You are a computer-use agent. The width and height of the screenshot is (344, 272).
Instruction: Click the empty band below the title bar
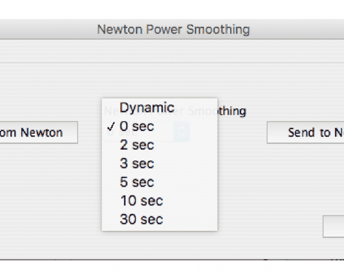(x=172, y=51)
